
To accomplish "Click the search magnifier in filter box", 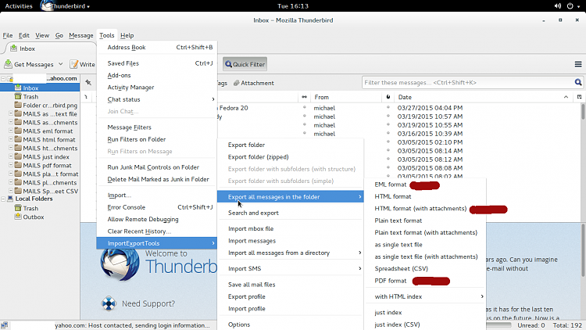I will (577, 83).
